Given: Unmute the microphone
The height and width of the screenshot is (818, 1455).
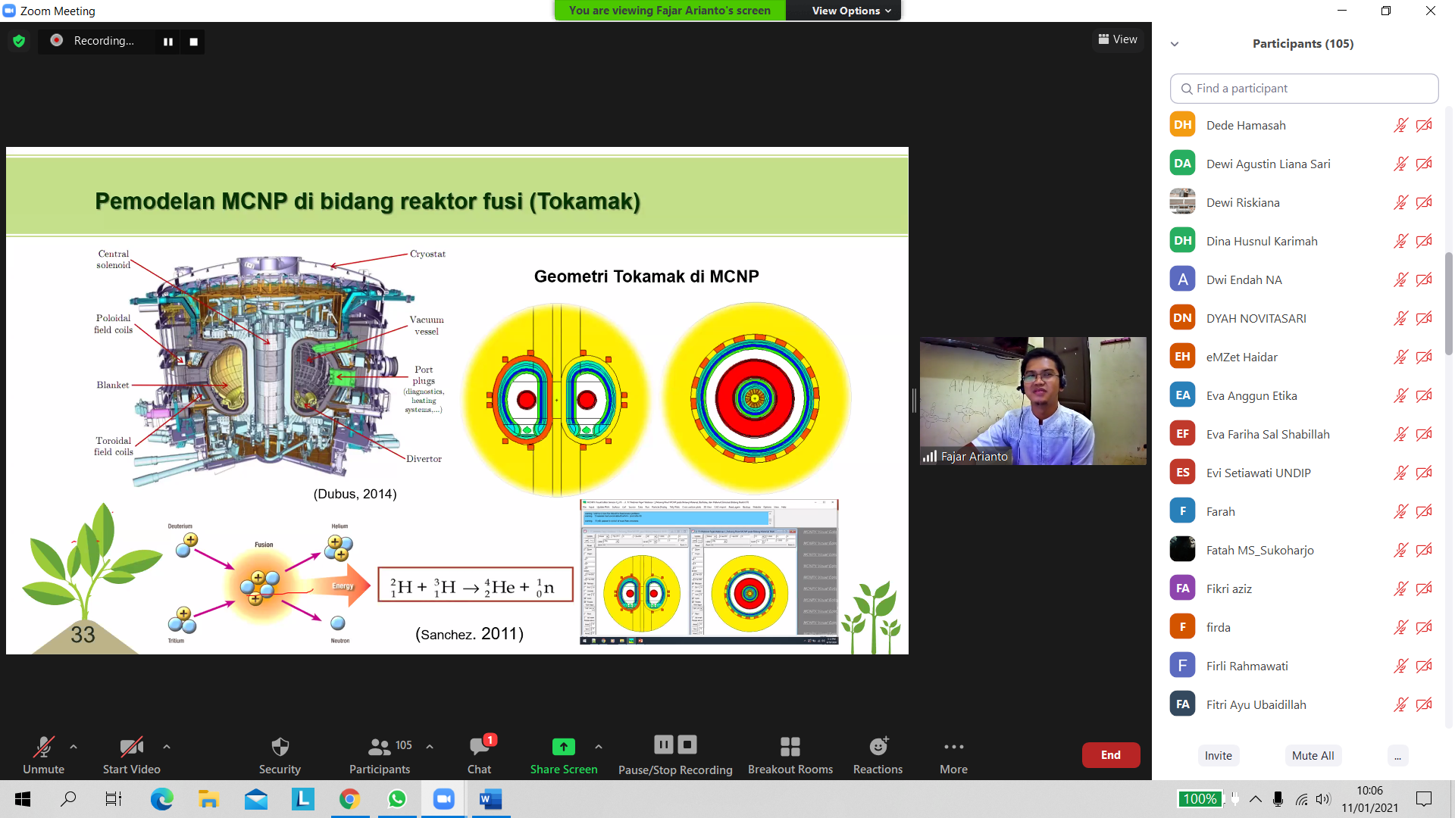Looking at the screenshot, I should point(43,748).
